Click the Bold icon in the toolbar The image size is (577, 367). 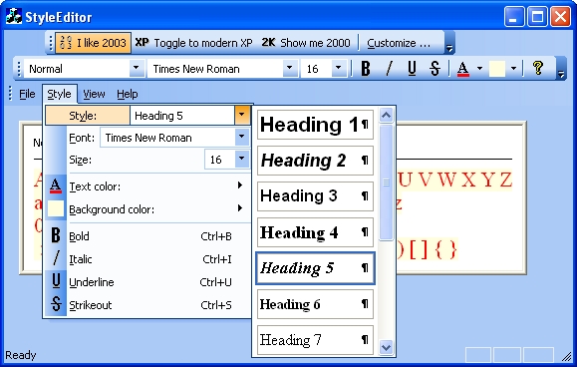pyautogui.click(x=366, y=69)
